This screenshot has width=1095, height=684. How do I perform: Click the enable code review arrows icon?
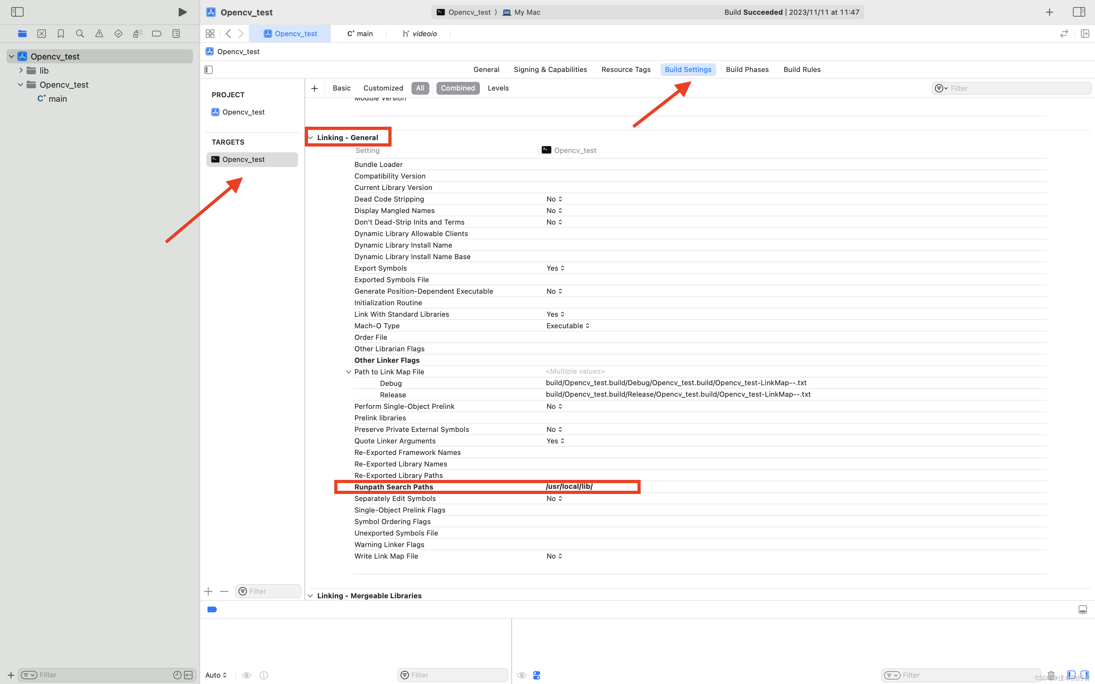pos(1064,34)
